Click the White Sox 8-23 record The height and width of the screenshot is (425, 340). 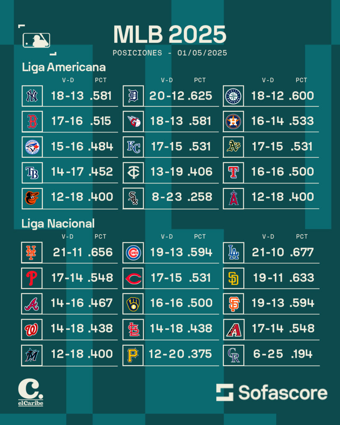click(x=167, y=197)
